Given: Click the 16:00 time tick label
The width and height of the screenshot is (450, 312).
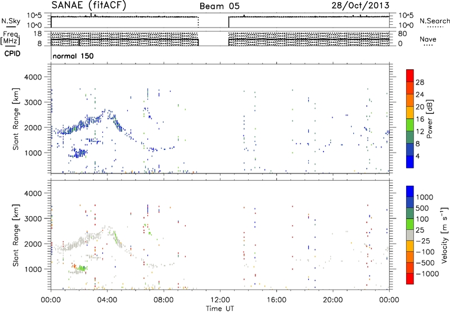Looking at the screenshot, I should point(276,300).
